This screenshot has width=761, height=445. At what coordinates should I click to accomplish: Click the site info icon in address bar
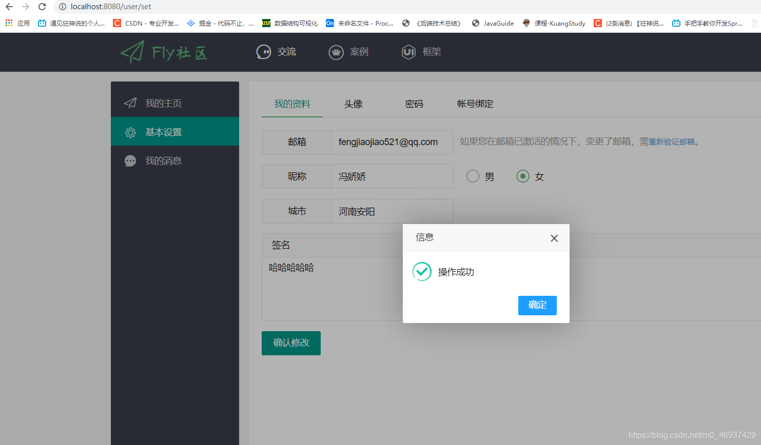[62, 7]
